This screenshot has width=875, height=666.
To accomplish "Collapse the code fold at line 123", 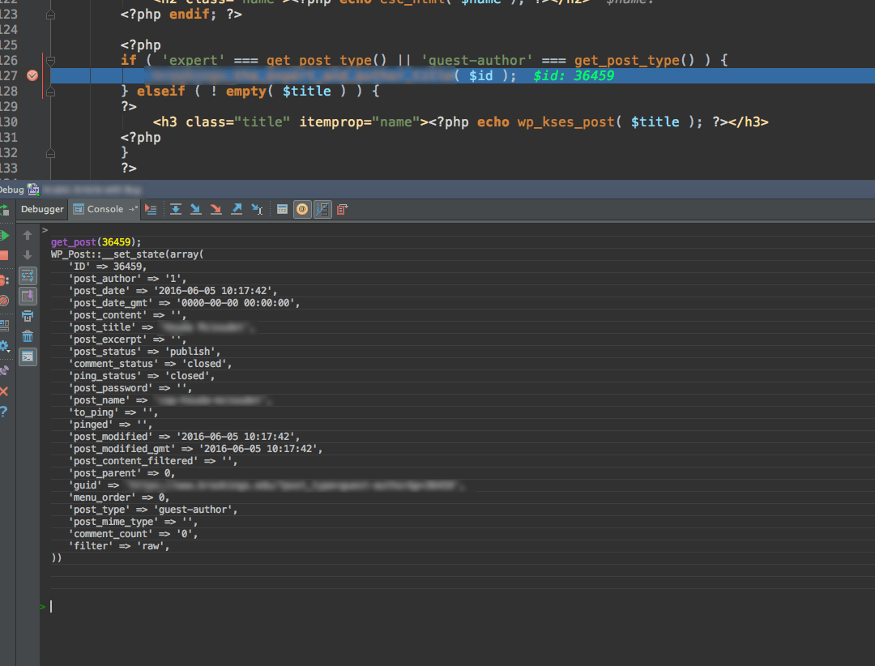I will click(x=50, y=13).
